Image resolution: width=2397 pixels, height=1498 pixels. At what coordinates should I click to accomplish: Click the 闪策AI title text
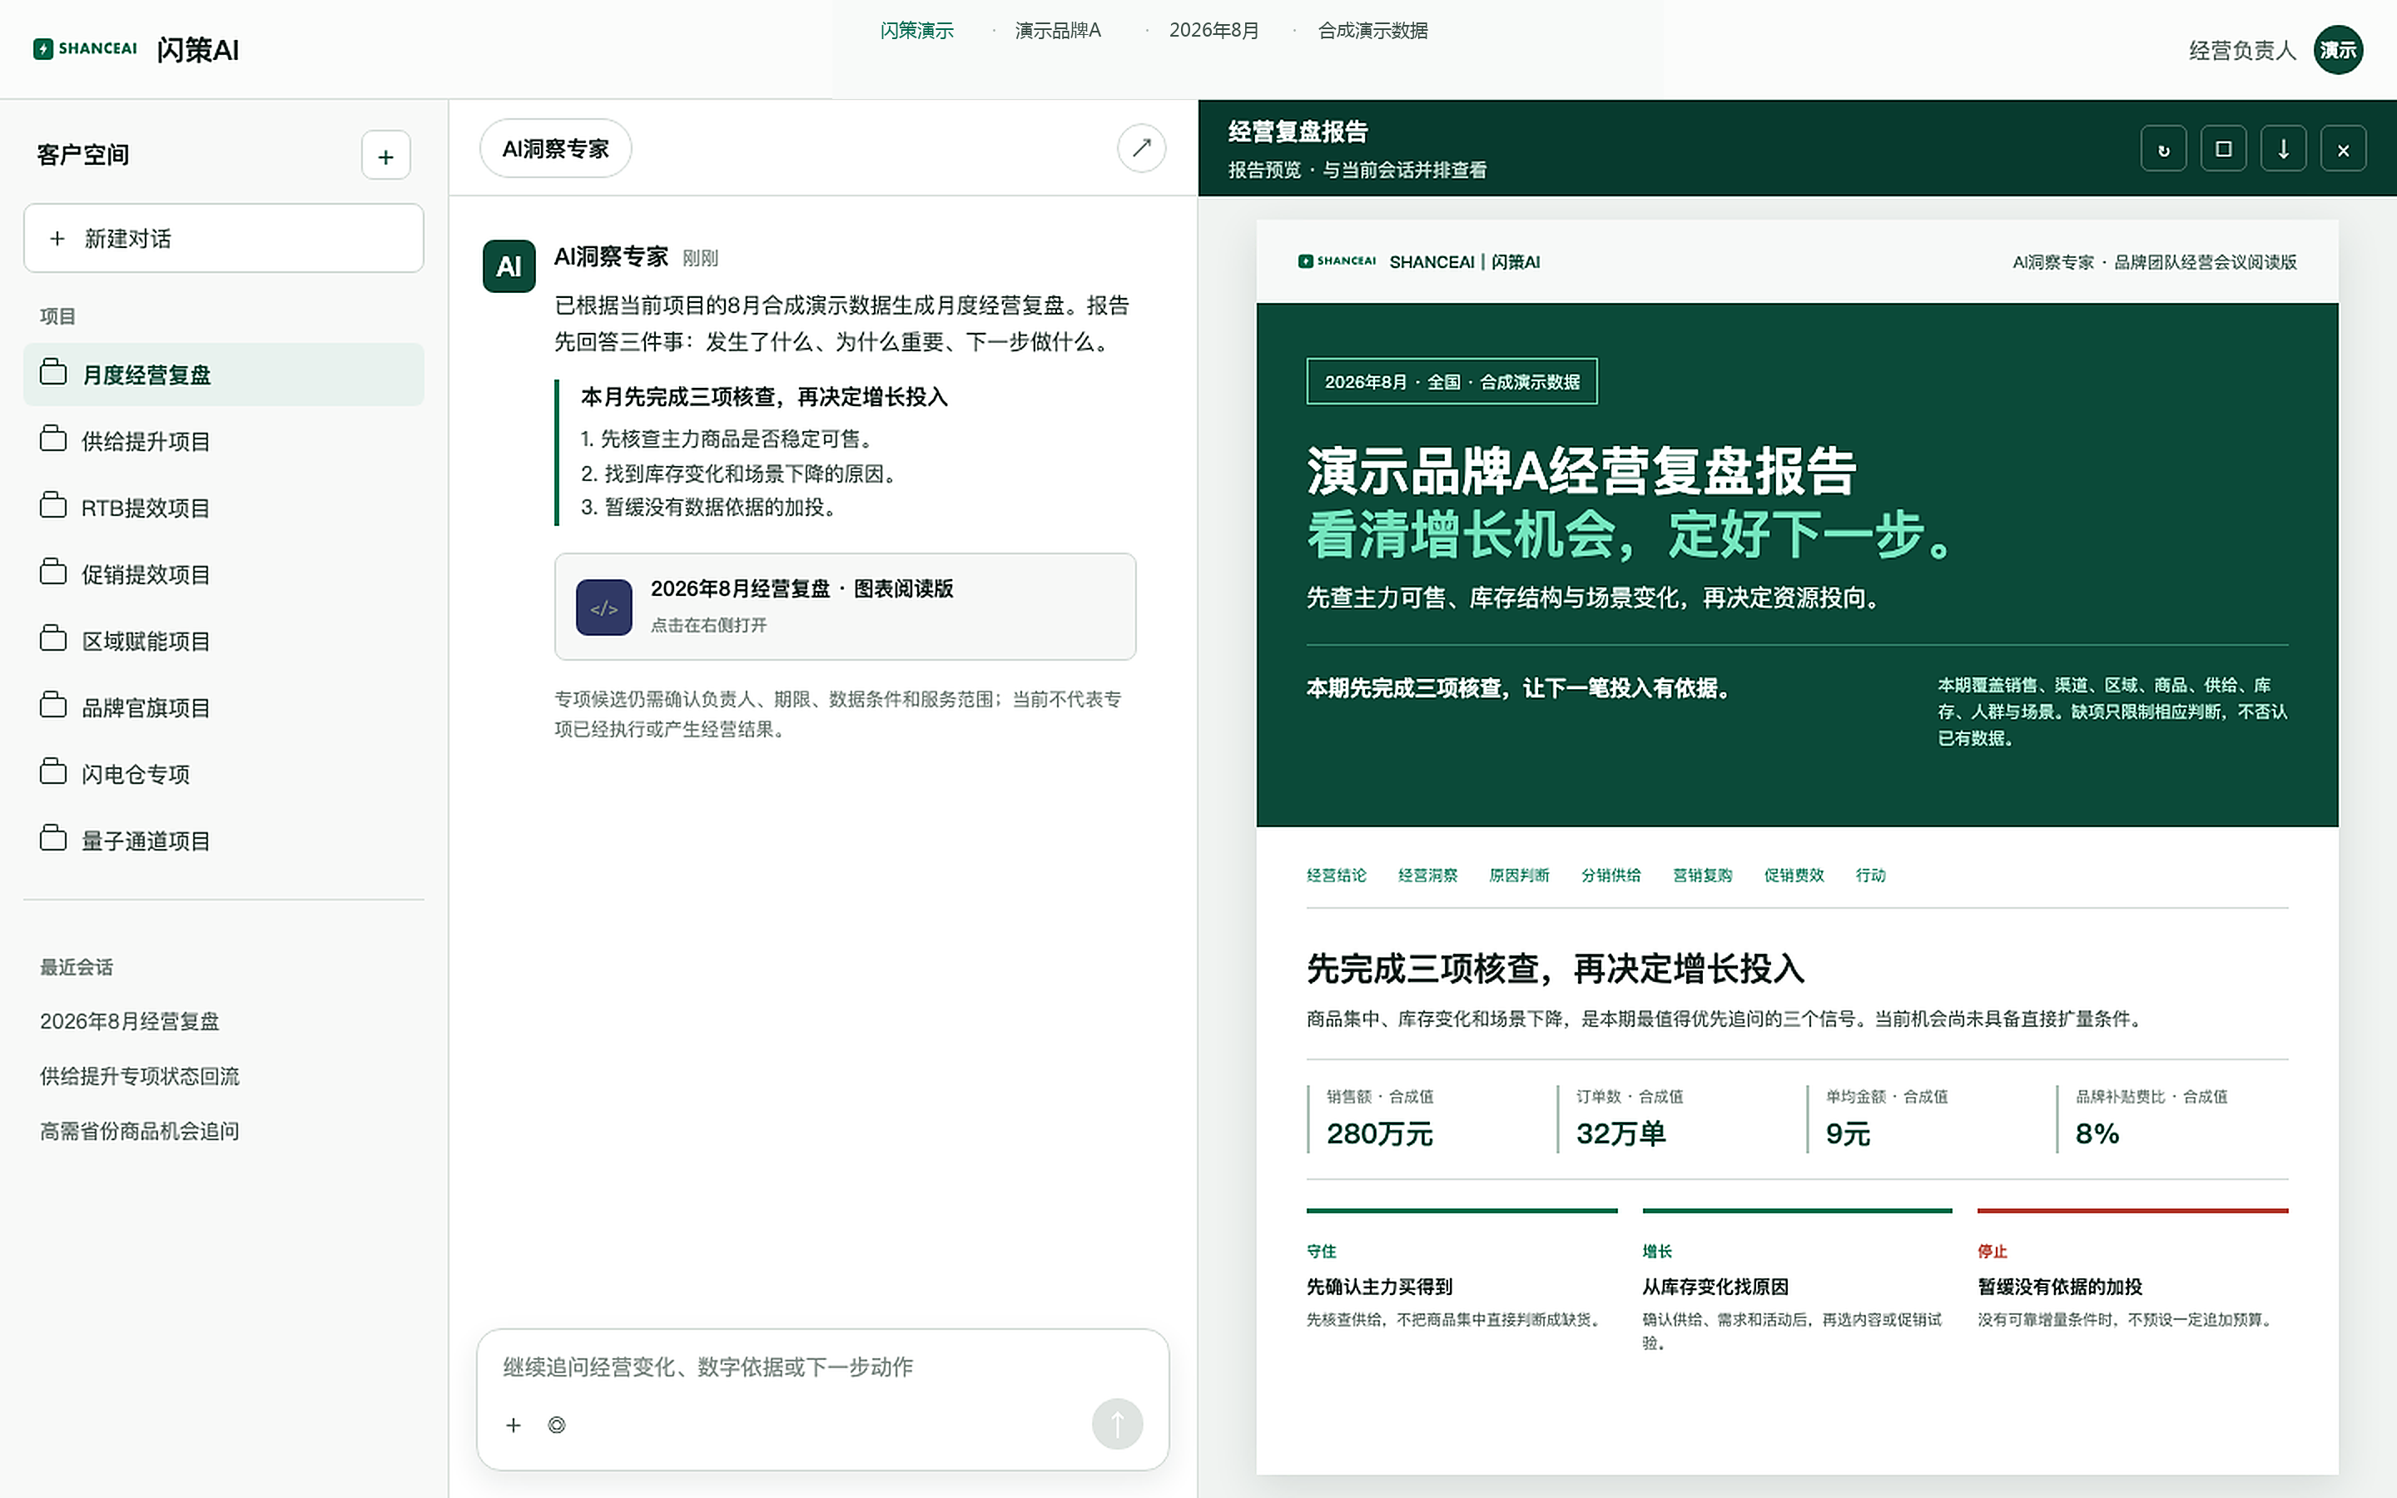click(x=198, y=50)
